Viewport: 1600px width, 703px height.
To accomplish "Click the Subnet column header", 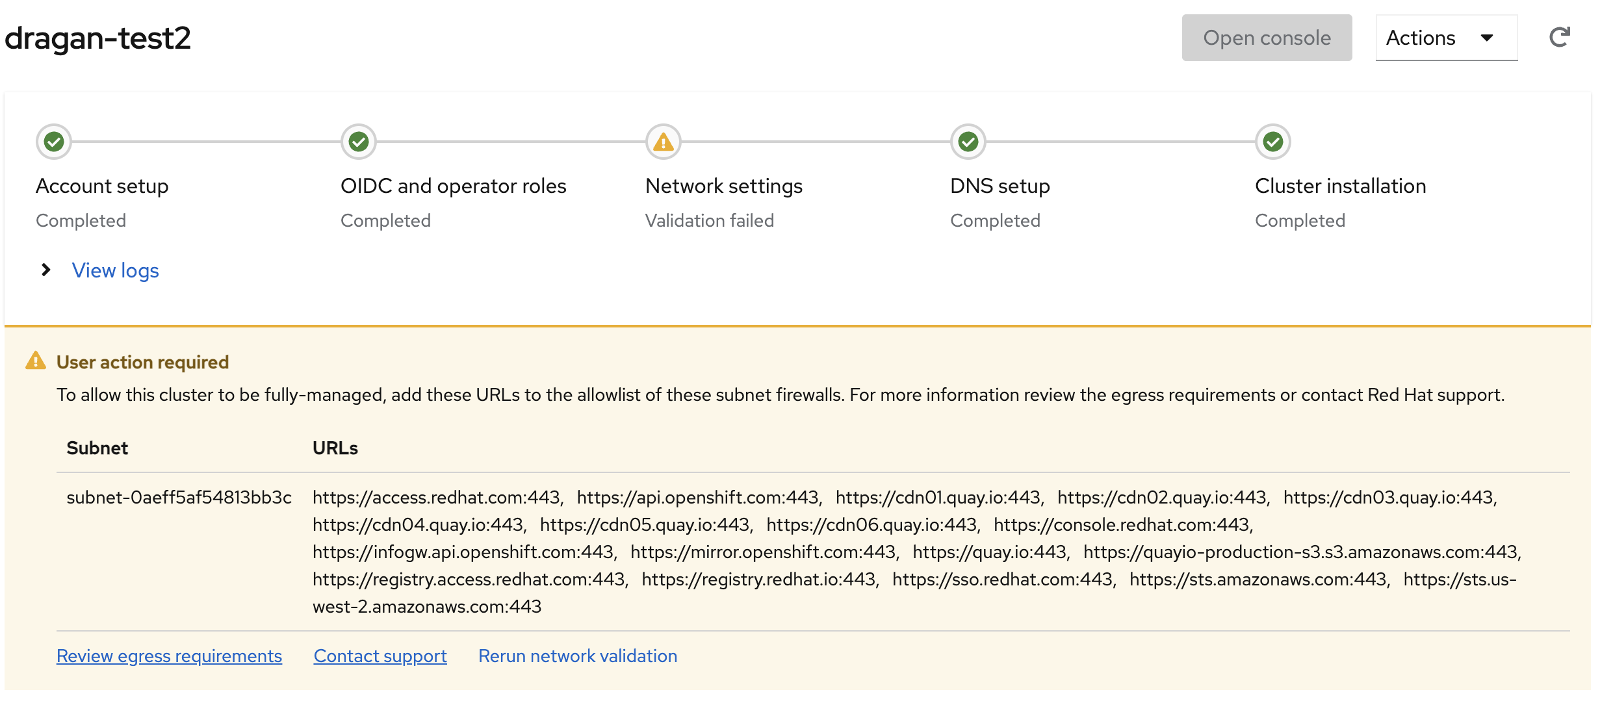I will click(97, 448).
